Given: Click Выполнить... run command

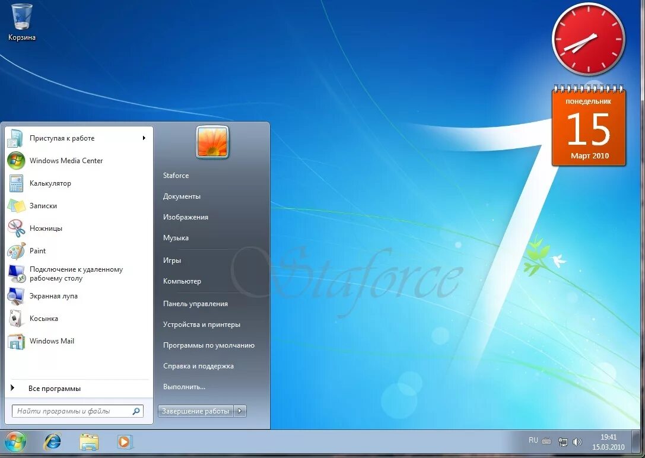Looking at the screenshot, I should pos(184,387).
